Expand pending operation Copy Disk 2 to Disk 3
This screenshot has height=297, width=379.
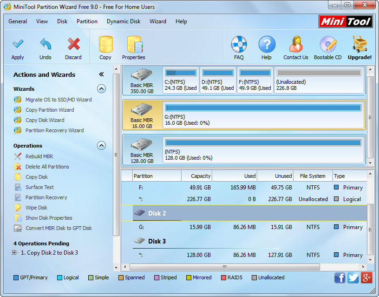[14, 253]
